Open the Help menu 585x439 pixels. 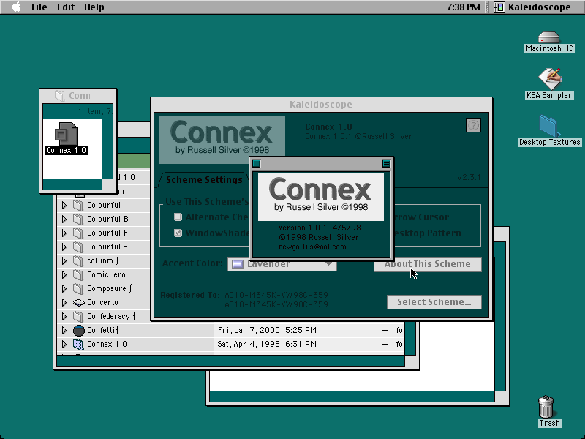(x=94, y=7)
